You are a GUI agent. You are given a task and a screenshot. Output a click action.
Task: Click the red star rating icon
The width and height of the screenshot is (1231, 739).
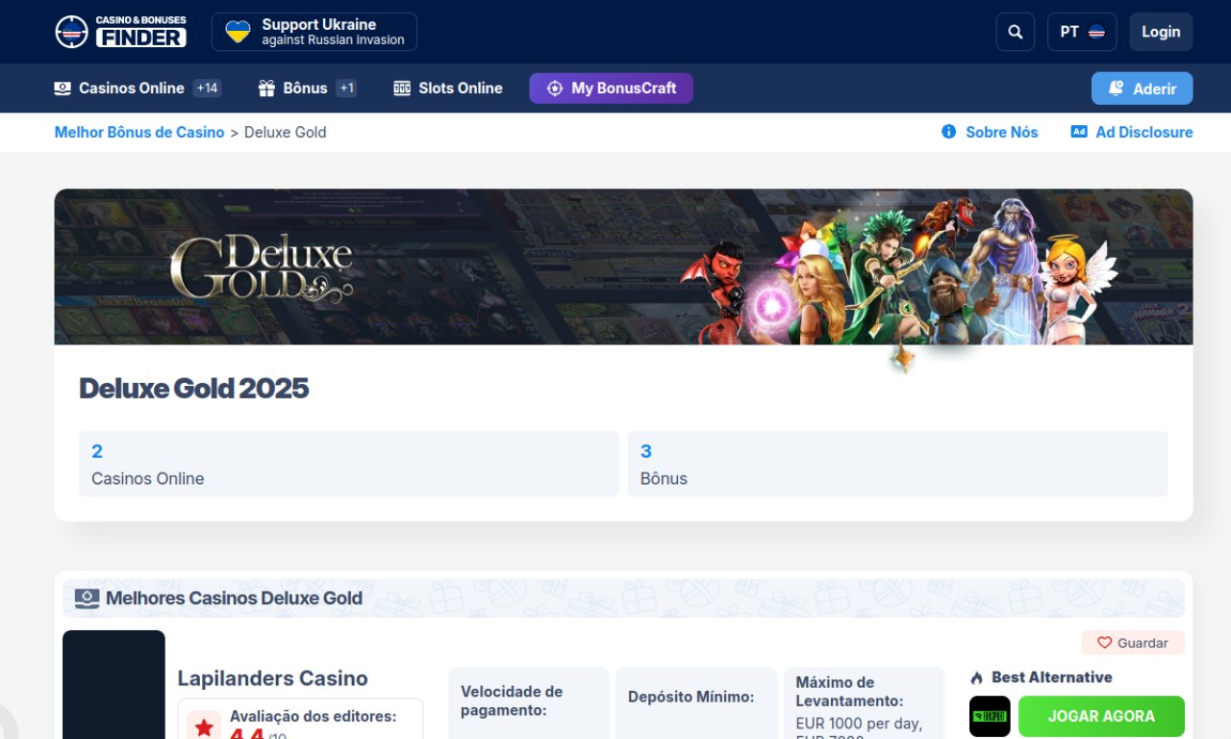pos(204,726)
